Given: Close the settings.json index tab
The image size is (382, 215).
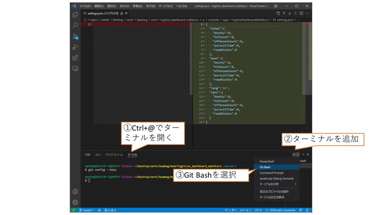Looking at the screenshot, I should pyautogui.click(x=126, y=13).
